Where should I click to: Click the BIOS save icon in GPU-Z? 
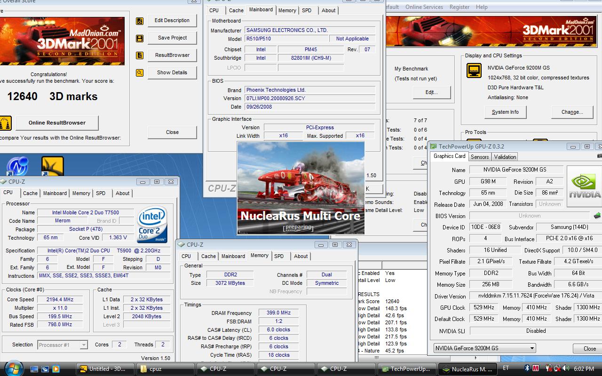pos(597,216)
